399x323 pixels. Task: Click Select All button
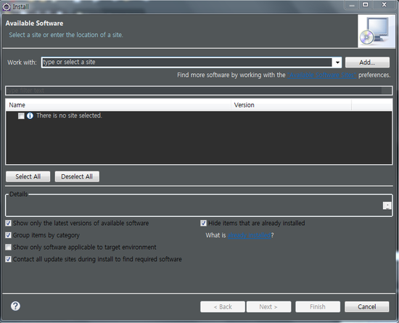tap(28, 176)
